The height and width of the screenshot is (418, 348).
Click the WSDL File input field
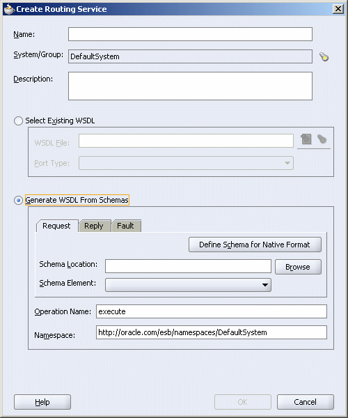186,141
